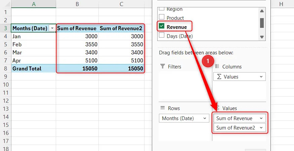Click the field list scroll down arrow

click(x=262, y=37)
